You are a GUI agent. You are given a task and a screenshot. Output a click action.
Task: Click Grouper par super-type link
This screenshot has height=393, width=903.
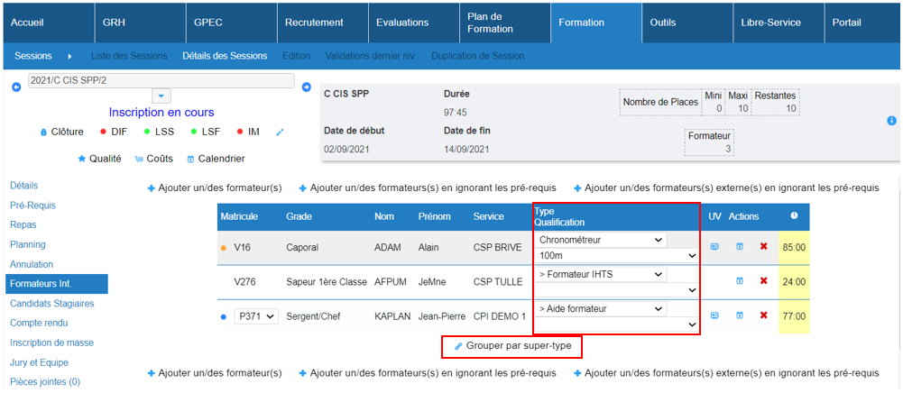511,346
